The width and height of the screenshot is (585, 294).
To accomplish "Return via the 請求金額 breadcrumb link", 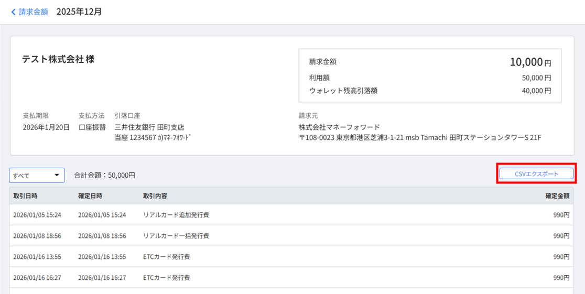I will click(33, 12).
